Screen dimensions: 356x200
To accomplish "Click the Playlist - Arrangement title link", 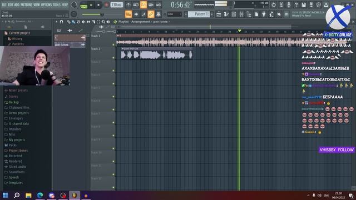I will (134, 22).
